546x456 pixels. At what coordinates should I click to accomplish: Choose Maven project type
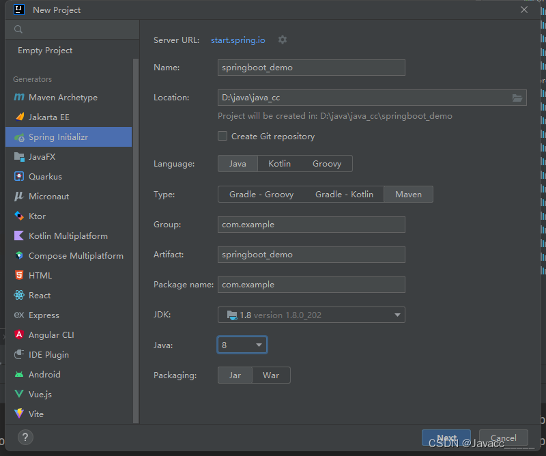[x=408, y=195]
